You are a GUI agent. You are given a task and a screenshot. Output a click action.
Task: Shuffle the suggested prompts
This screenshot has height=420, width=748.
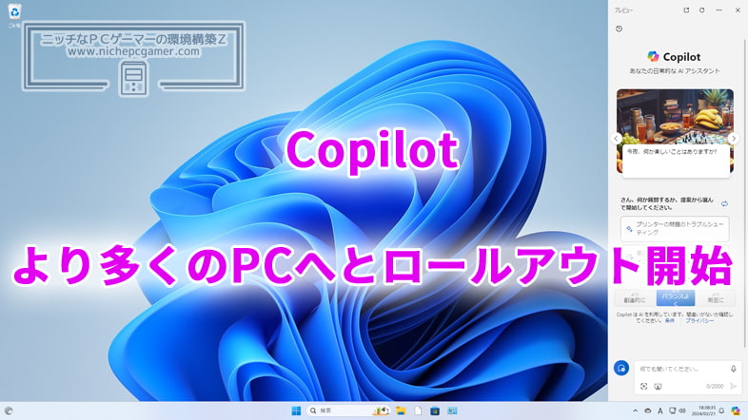click(724, 203)
